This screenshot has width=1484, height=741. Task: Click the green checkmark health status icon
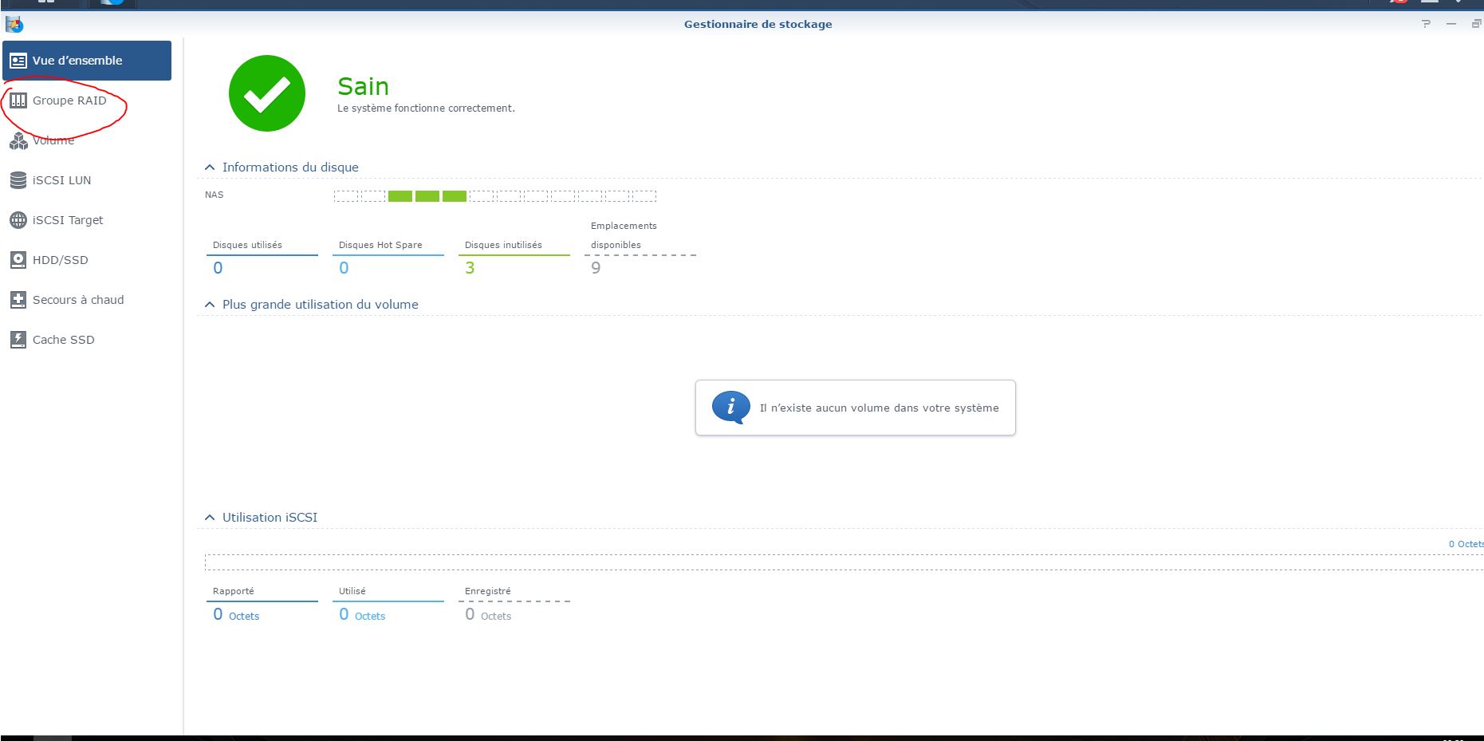tap(267, 93)
